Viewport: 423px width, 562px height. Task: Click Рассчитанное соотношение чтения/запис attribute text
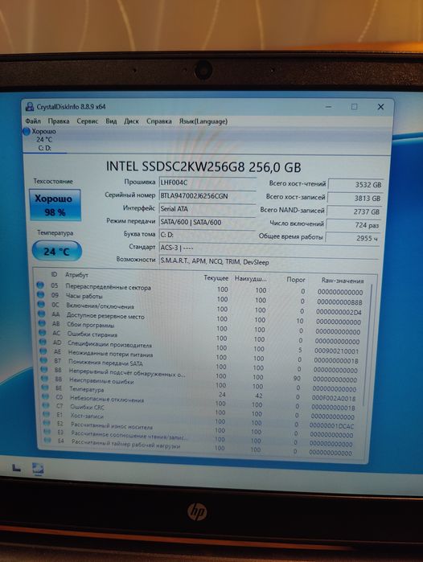point(129,435)
